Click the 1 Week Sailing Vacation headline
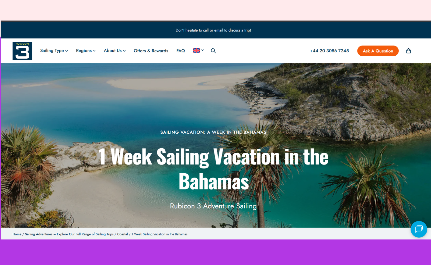Screen dimensions: 431x265 pyautogui.click(x=213, y=169)
